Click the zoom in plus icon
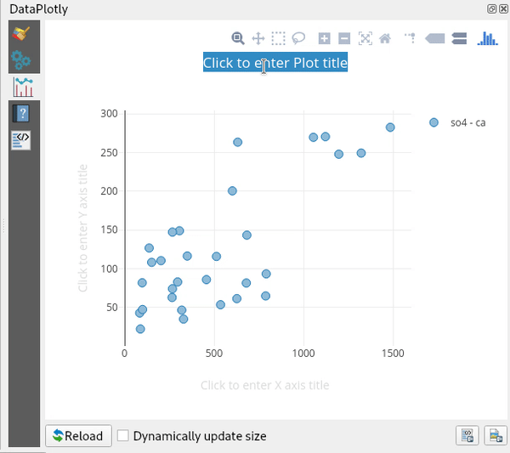This screenshot has width=510, height=453. tap(325, 38)
